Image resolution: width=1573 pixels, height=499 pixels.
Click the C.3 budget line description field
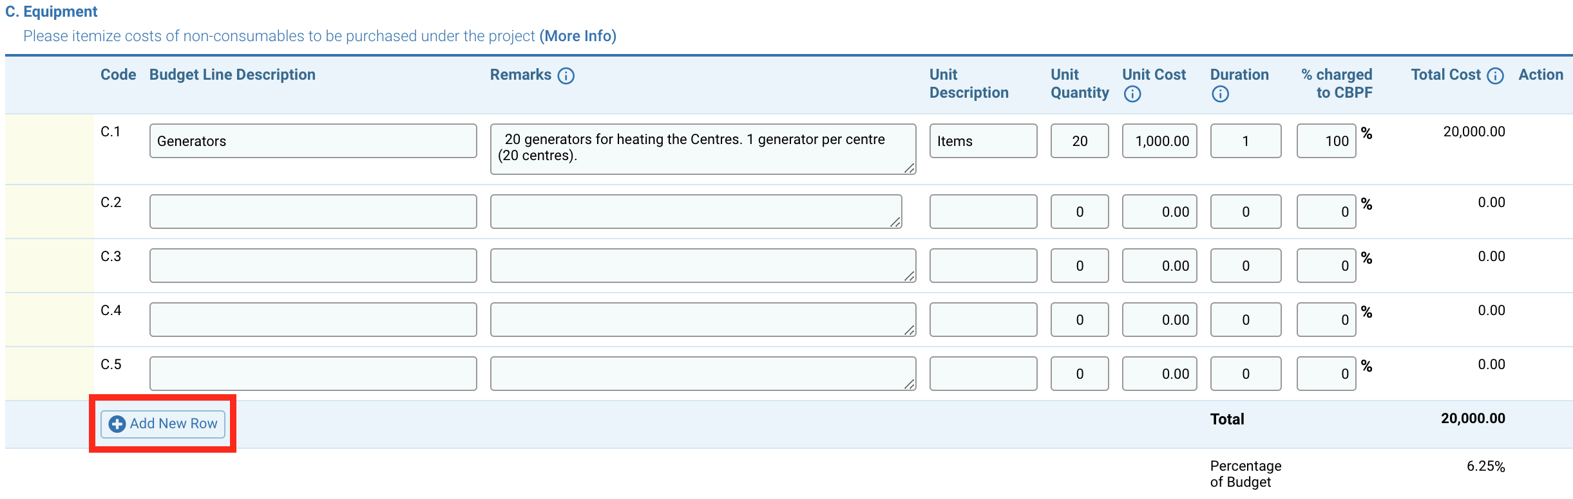(x=313, y=266)
